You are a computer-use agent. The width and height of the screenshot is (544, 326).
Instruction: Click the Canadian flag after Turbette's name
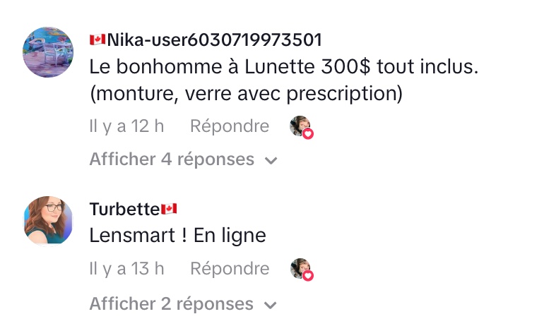click(168, 209)
